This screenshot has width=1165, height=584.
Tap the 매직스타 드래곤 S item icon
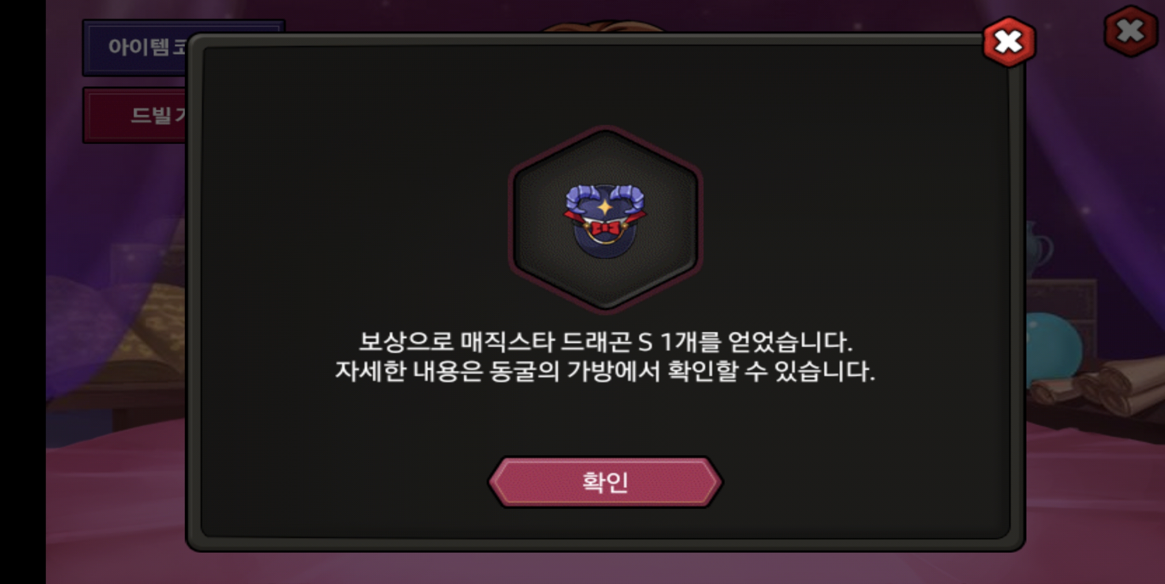(605, 221)
